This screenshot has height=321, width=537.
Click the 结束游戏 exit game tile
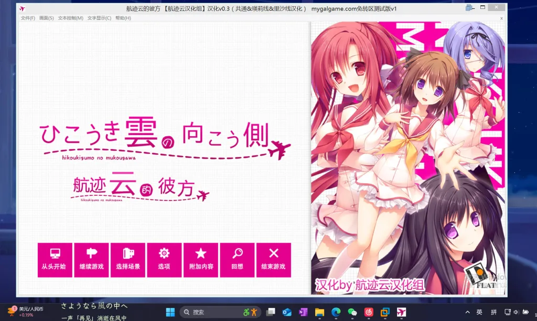click(x=273, y=260)
